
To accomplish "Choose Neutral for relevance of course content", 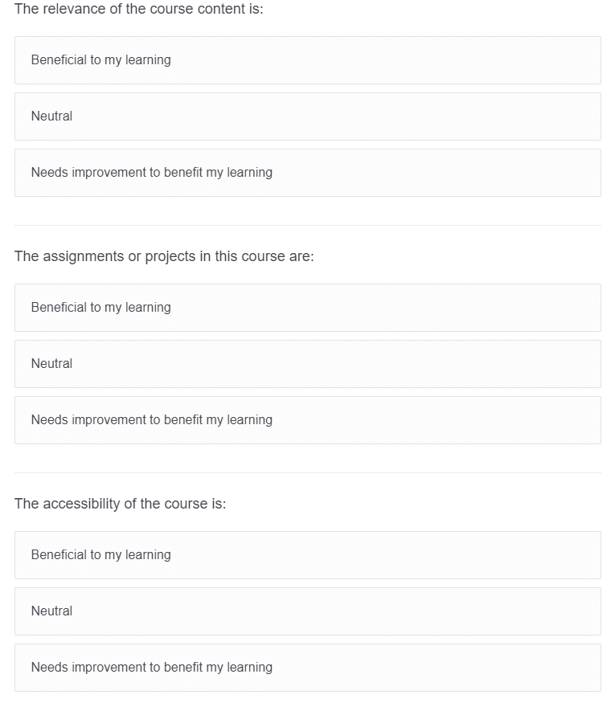I will pos(308,116).
